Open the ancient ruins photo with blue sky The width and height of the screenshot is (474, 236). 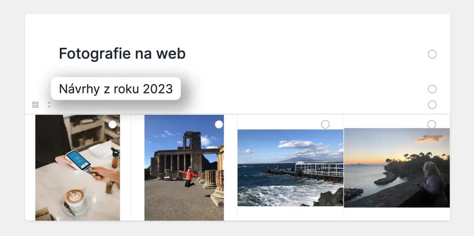click(184, 167)
